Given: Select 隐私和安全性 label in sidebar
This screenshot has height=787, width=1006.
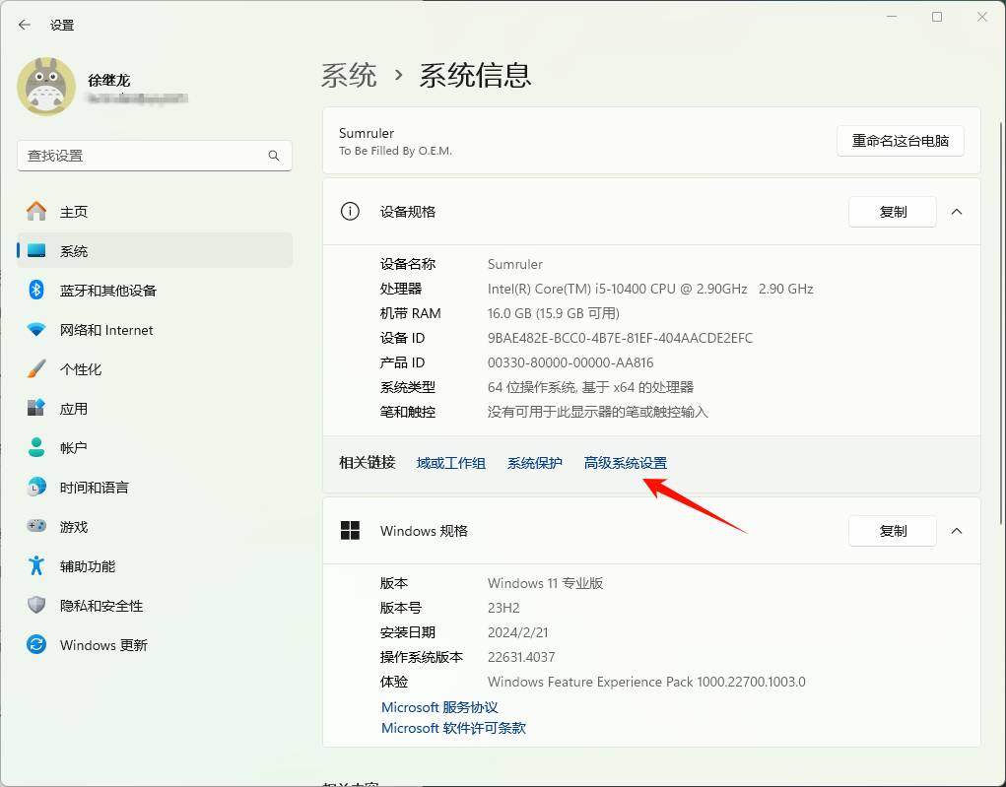Looking at the screenshot, I should 101,606.
